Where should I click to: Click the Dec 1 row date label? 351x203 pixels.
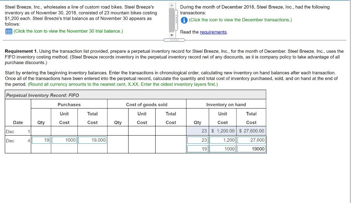pyautogui.click(x=18, y=131)
